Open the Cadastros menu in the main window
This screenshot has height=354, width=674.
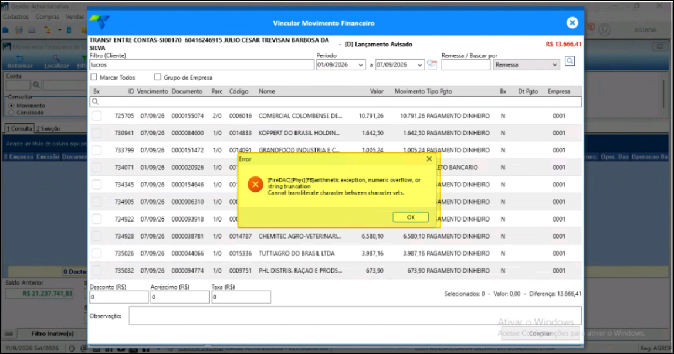(x=15, y=17)
